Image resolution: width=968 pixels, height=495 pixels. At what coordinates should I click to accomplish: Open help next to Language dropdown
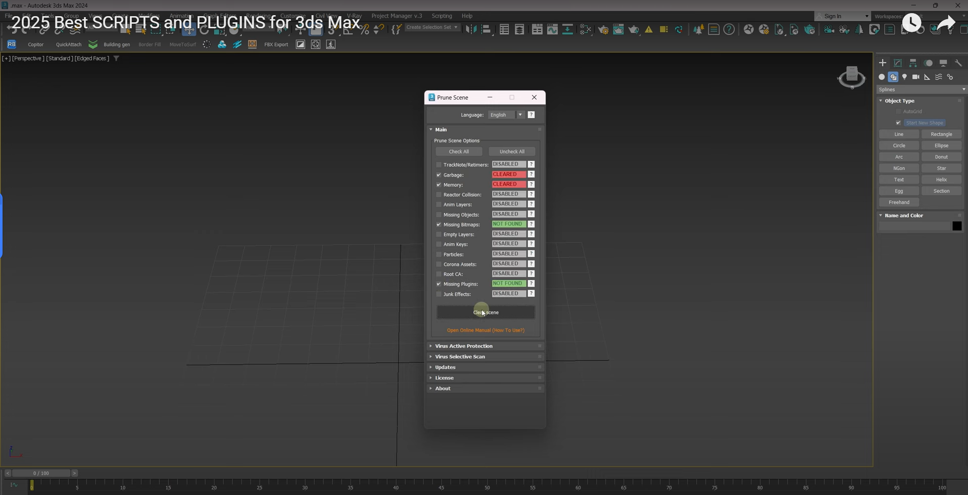pos(531,115)
